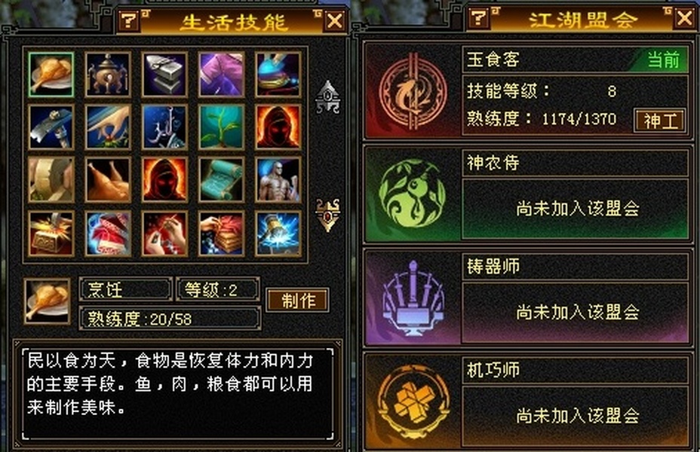Image resolution: width=700 pixels, height=452 pixels.
Task: Select the purple robe tailoring skill icon
Action: coord(222,75)
